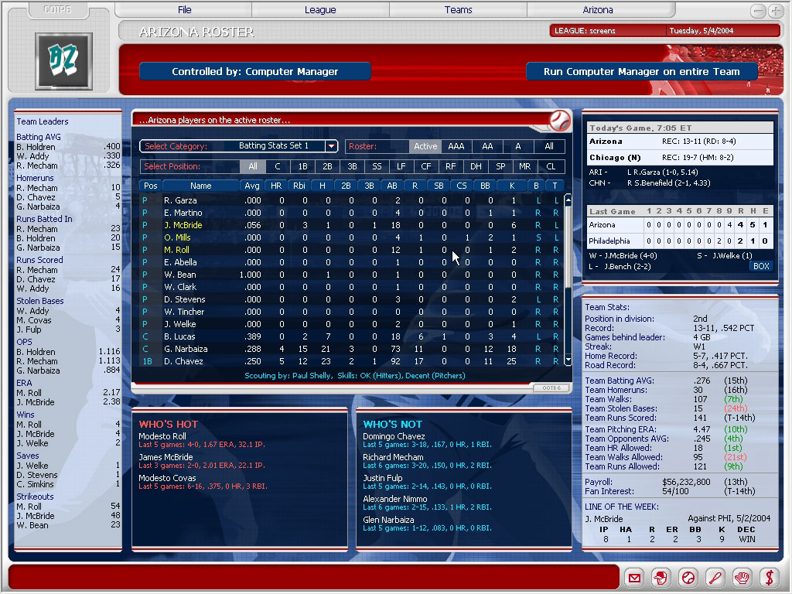Open the BOX score for last game
The image size is (792, 594).
click(761, 266)
